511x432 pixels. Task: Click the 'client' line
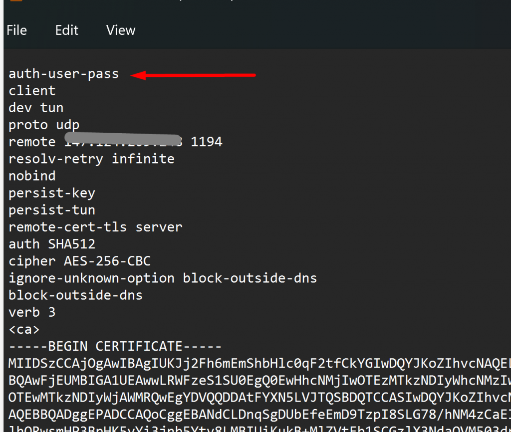point(32,91)
